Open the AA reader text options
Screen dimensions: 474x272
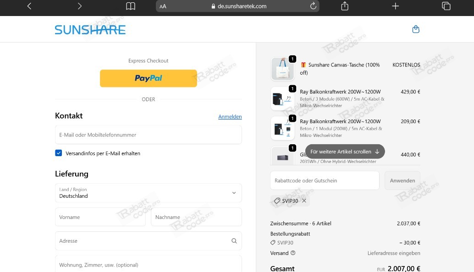(163, 6)
